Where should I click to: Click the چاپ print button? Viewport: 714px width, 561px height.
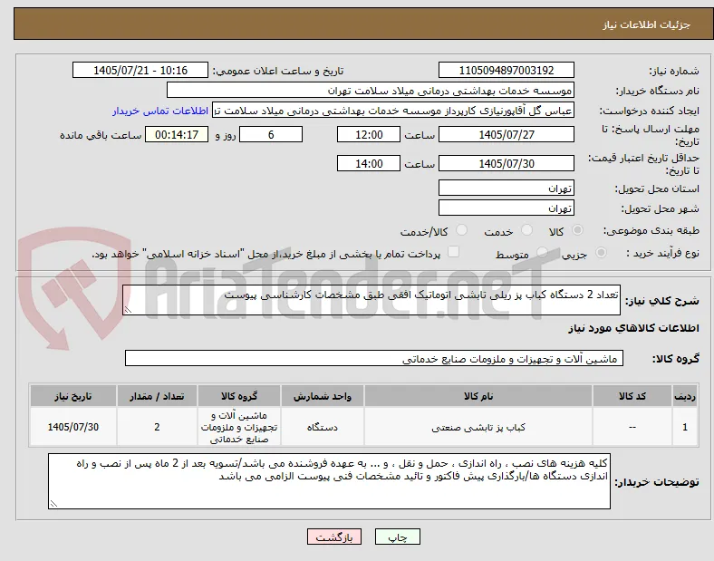pos(398,537)
